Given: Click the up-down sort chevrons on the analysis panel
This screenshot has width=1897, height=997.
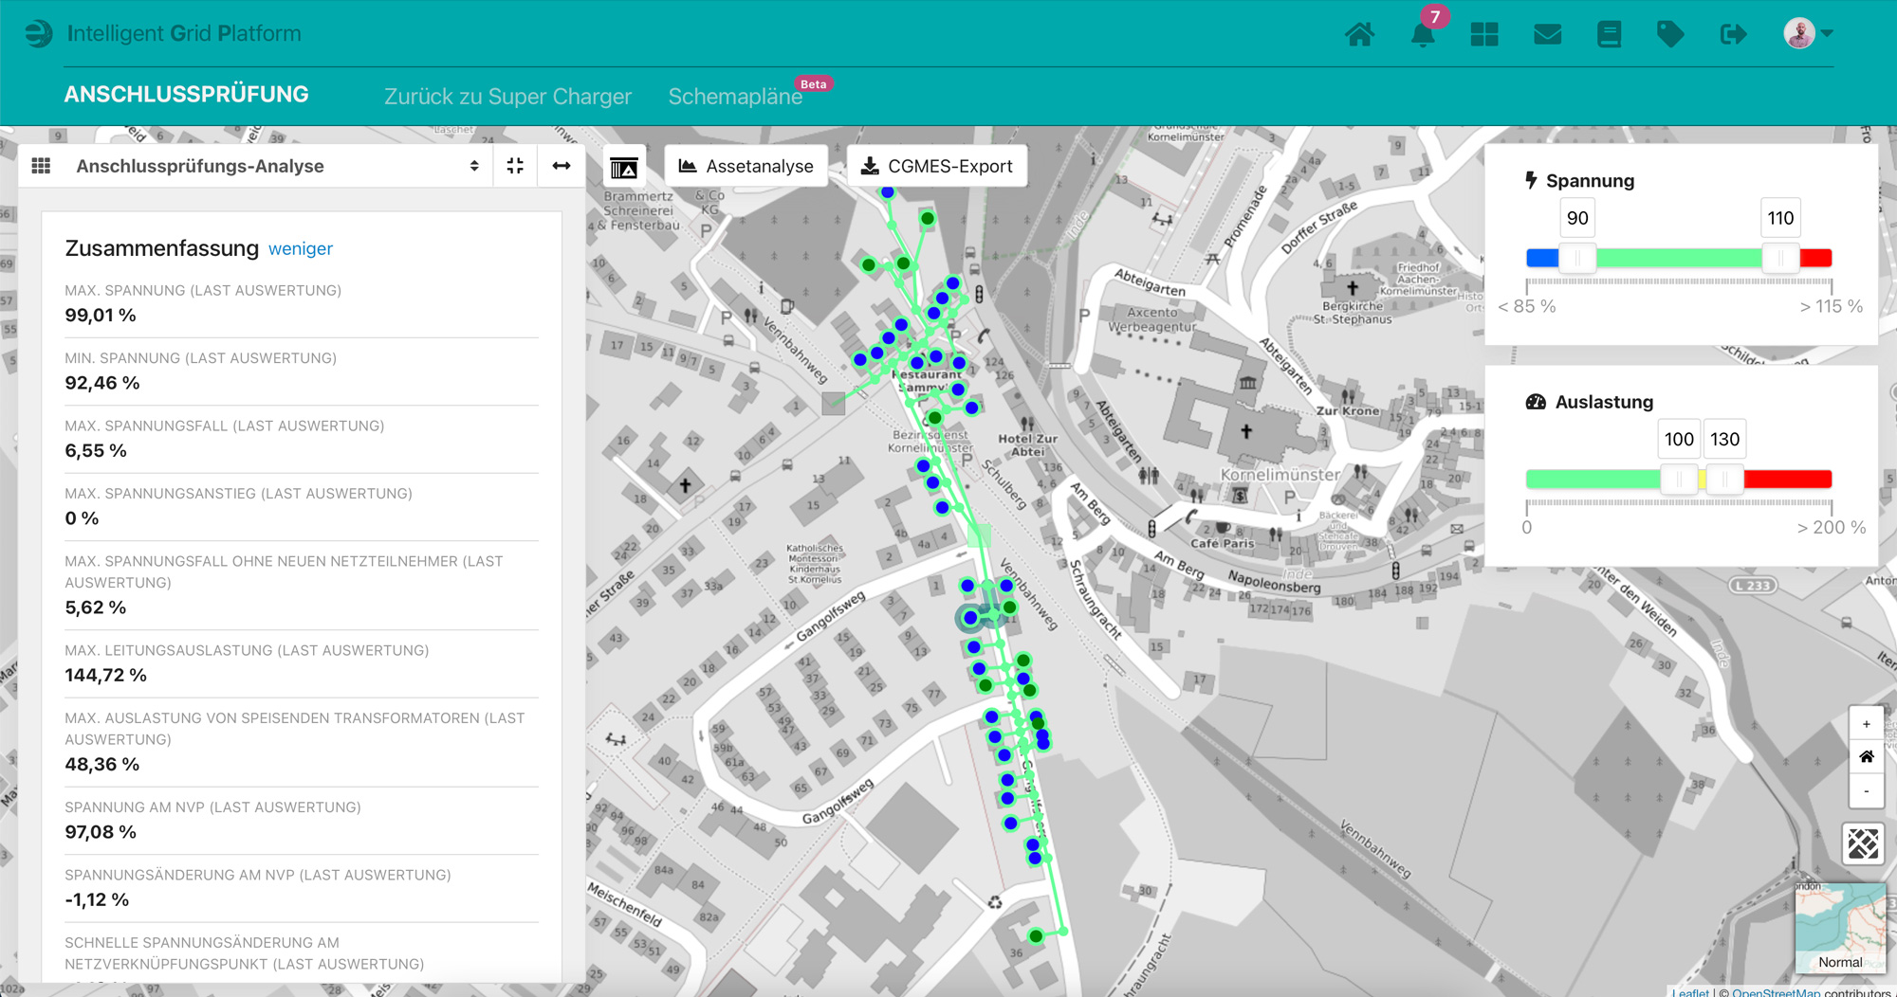Looking at the screenshot, I should pos(474,165).
